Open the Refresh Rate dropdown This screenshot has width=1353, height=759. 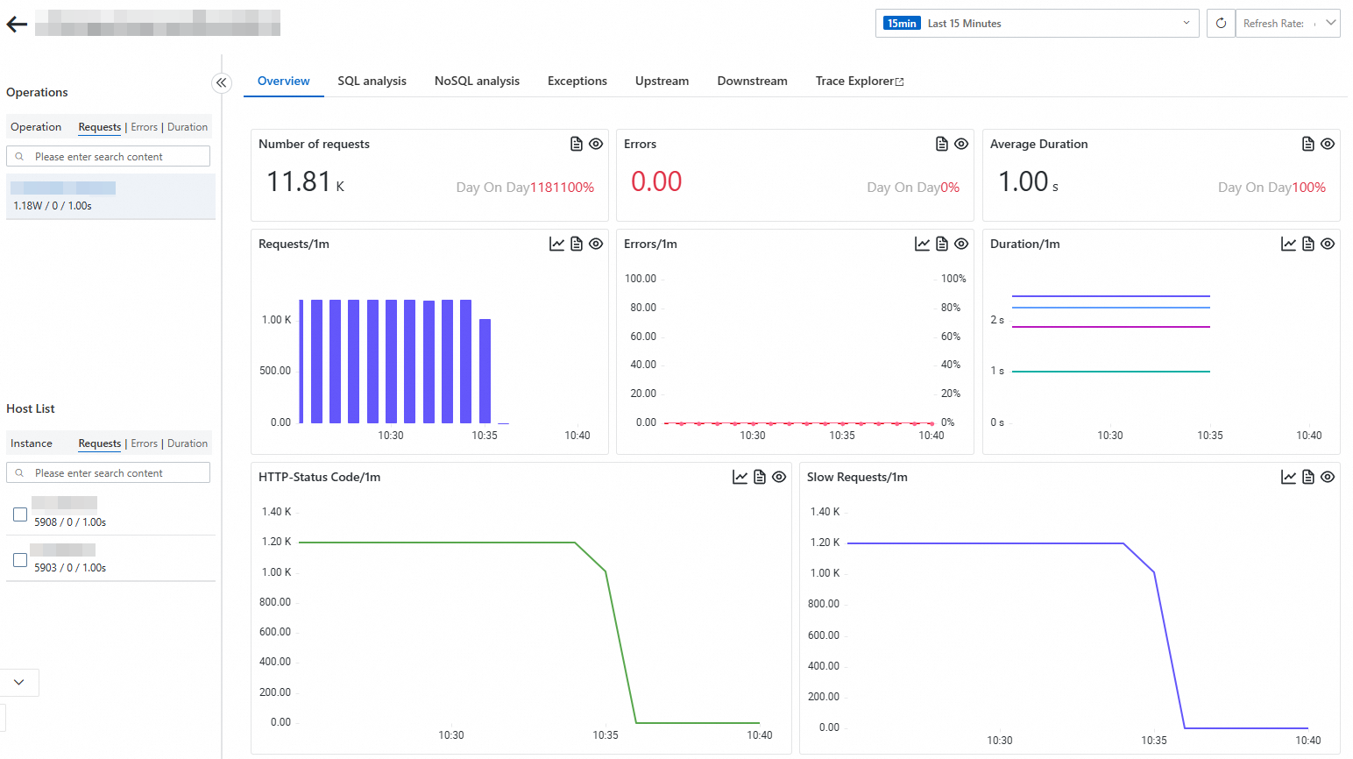[1287, 24]
